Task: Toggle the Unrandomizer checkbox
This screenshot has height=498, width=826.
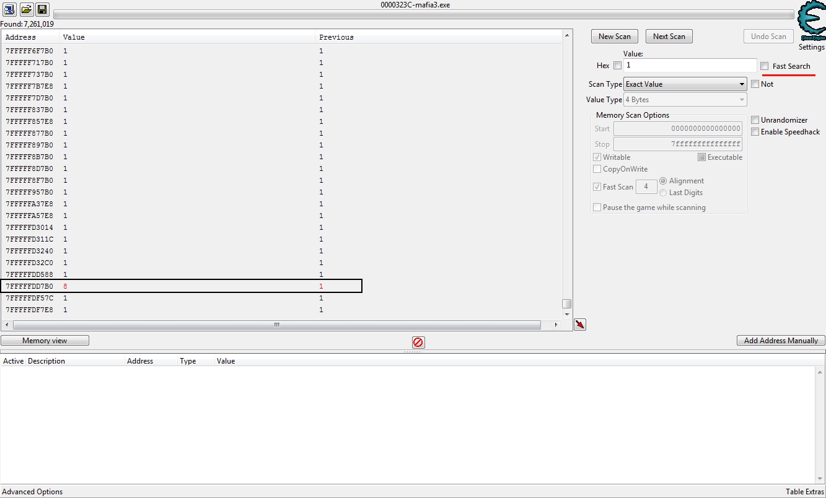Action: pyautogui.click(x=755, y=120)
